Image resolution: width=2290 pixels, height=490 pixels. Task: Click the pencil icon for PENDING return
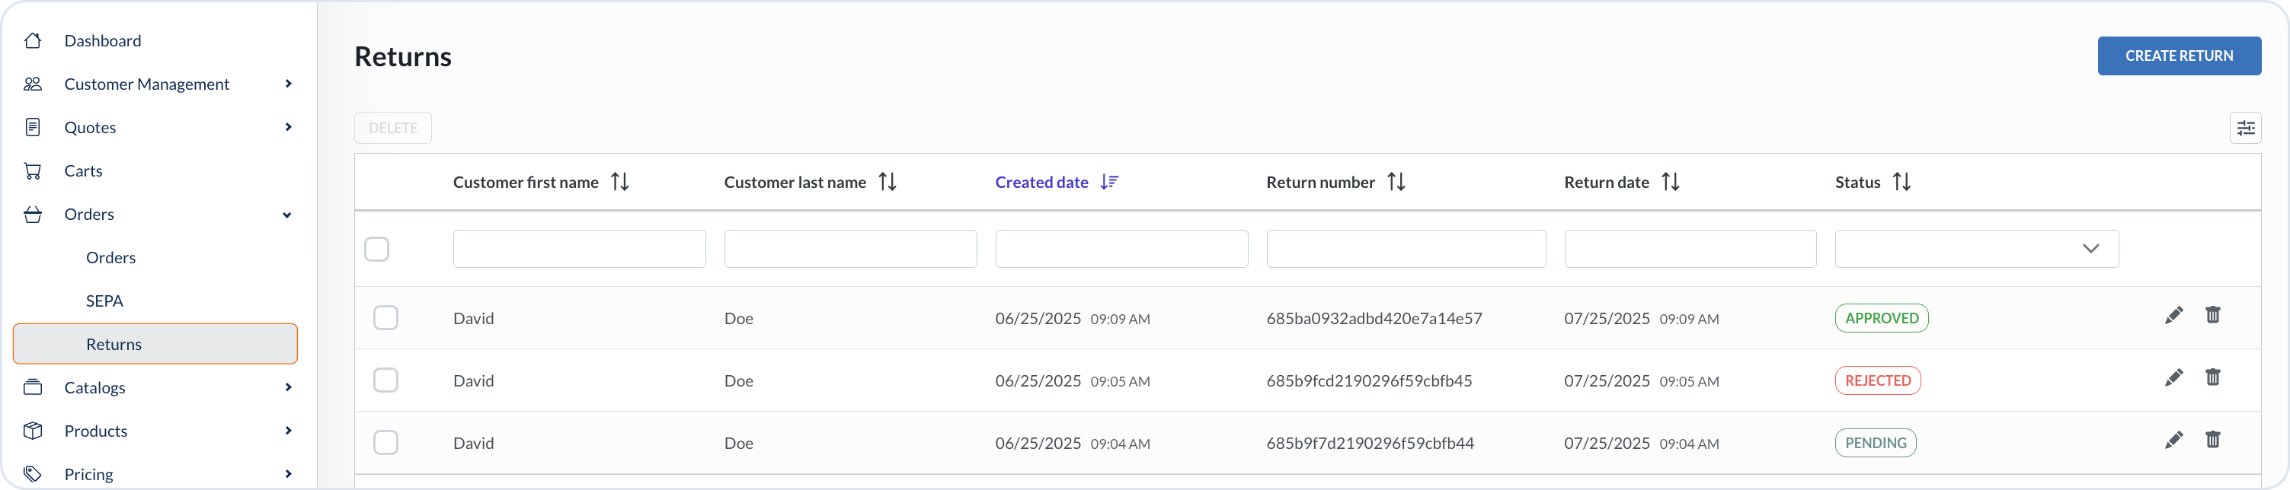[2173, 441]
